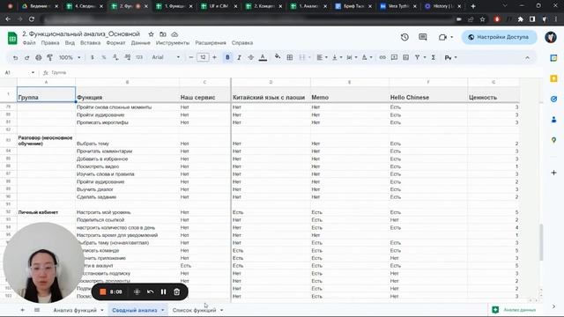Image resolution: width=564 pixels, height=317 pixels.
Task: Click the Undo toolbar icon
Action: pos(15,57)
